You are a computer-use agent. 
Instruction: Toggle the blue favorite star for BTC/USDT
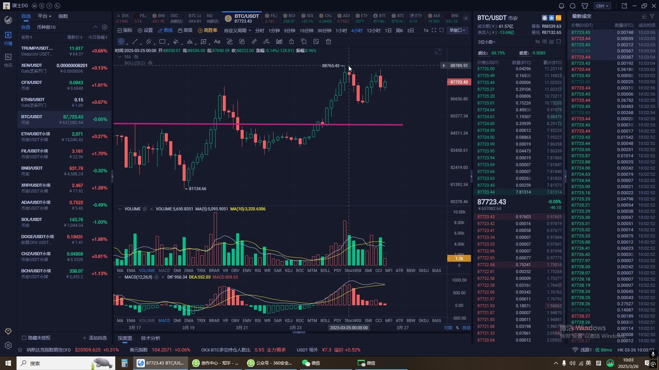(x=552, y=18)
